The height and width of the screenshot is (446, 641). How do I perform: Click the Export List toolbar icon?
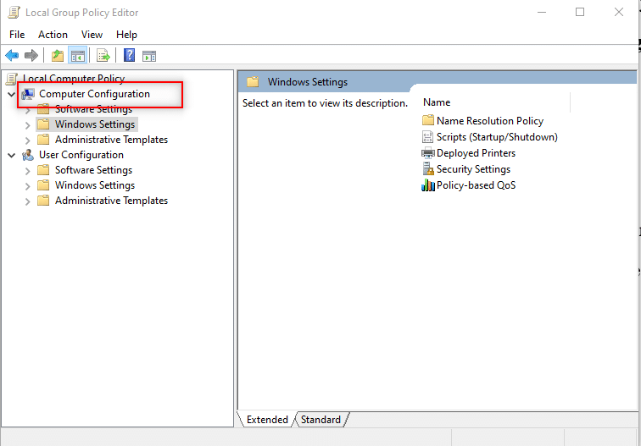(103, 56)
